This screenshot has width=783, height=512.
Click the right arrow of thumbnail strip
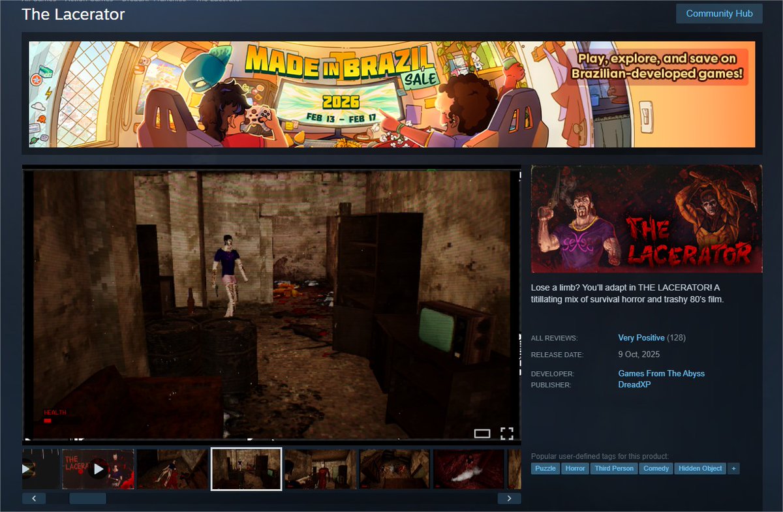coord(509,498)
